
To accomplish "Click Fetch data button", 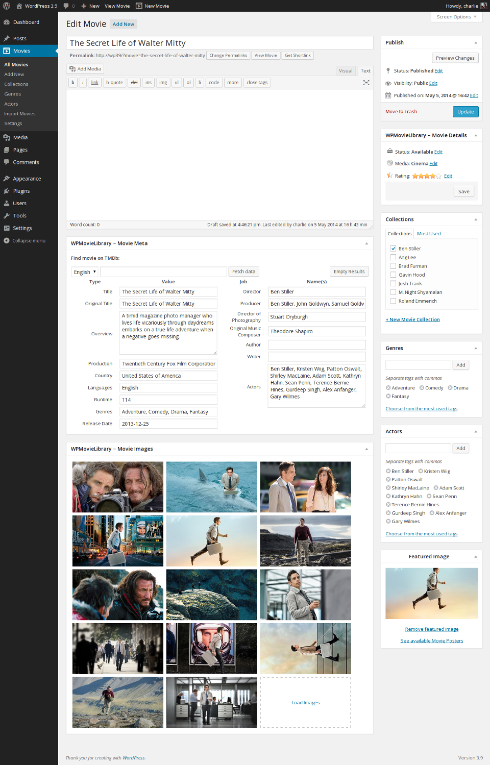I will coord(243,272).
